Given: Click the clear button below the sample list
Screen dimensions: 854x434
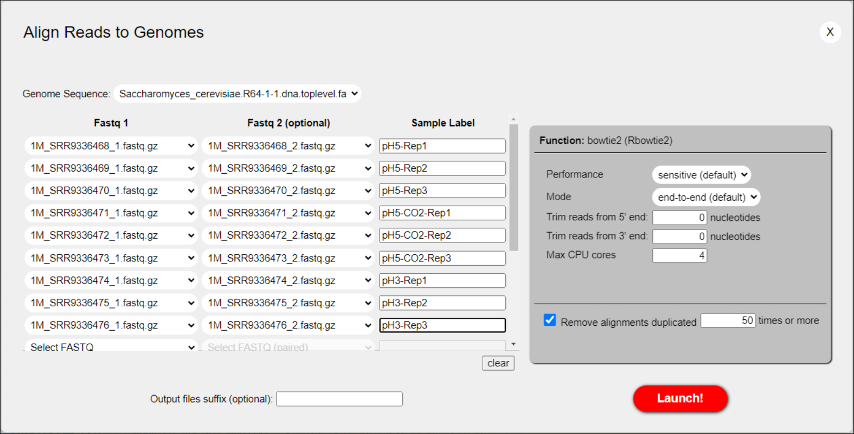Looking at the screenshot, I should (x=498, y=363).
